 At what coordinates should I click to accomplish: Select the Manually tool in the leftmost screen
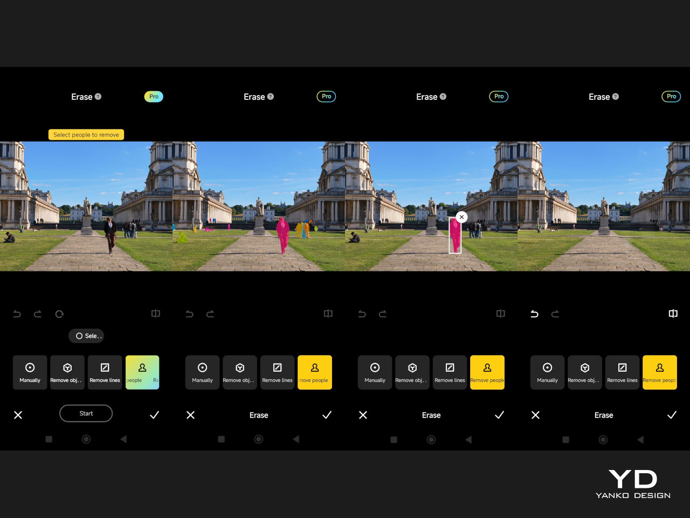30,372
